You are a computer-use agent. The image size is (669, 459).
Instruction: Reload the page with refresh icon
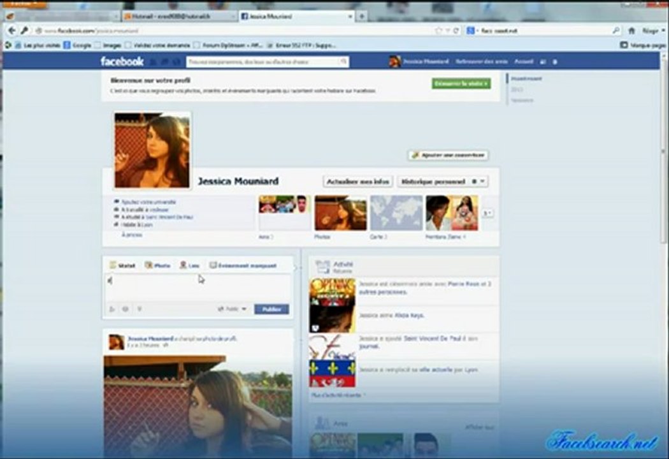click(456, 31)
